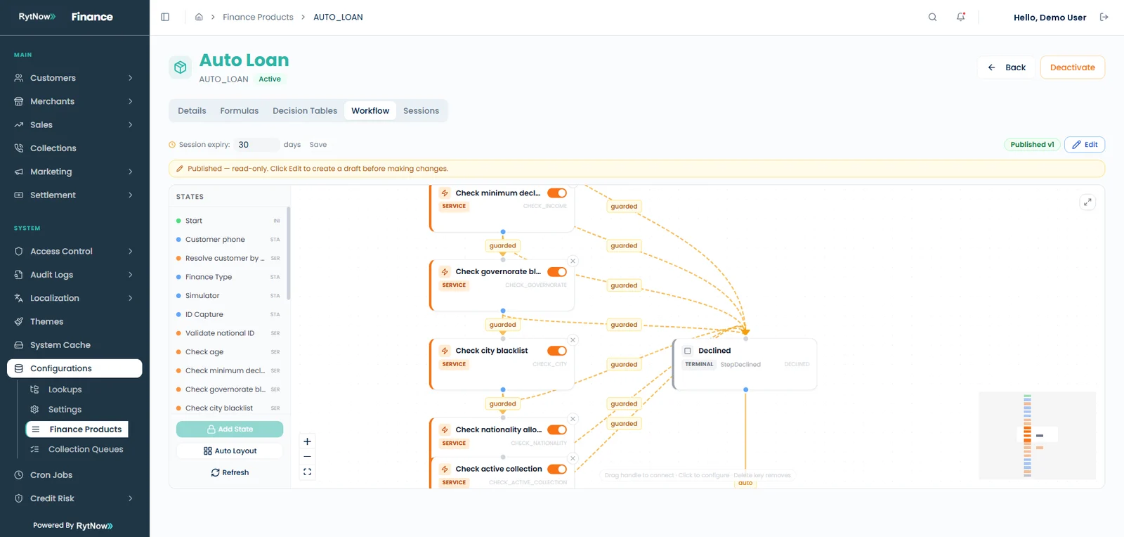Expand the Customers menu

pyautogui.click(x=74, y=78)
